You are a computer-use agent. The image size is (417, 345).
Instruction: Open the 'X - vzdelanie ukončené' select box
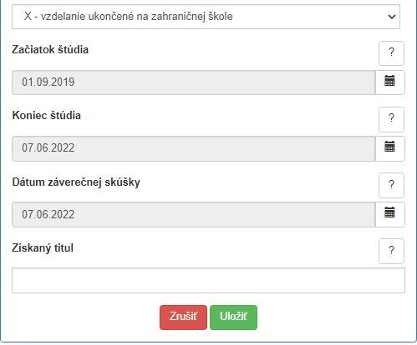tap(206, 17)
